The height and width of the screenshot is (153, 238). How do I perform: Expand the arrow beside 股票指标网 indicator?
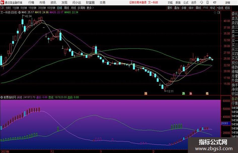click(2, 97)
